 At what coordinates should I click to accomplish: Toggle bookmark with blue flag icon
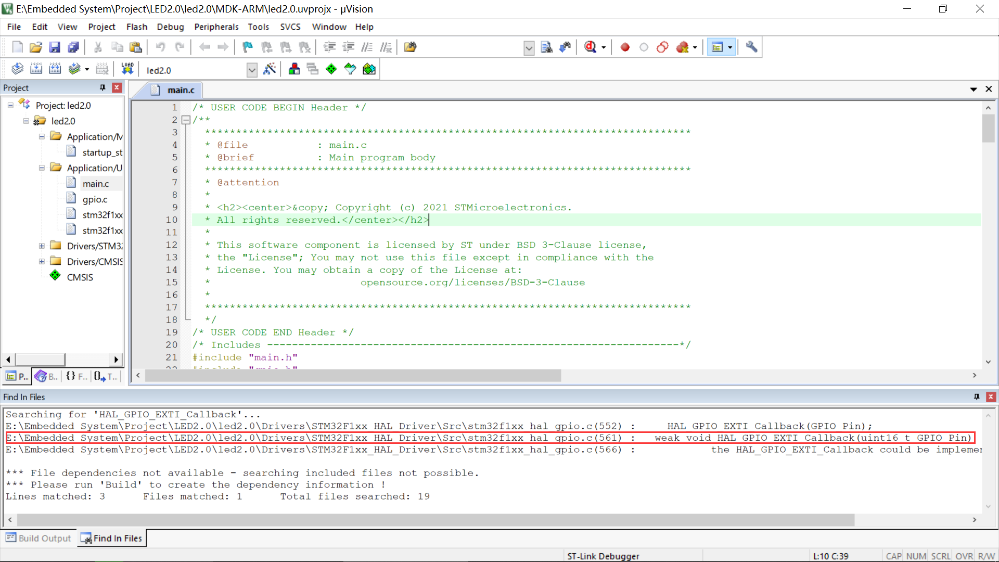coord(248,47)
